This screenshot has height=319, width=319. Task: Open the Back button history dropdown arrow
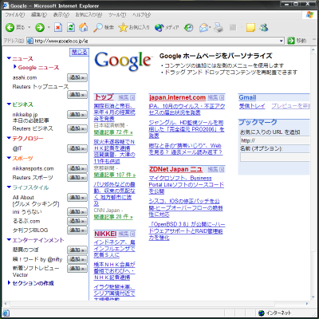pos(30,27)
